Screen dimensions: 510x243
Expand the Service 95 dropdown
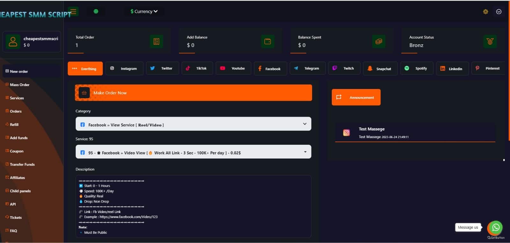pyautogui.click(x=193, y=152)
